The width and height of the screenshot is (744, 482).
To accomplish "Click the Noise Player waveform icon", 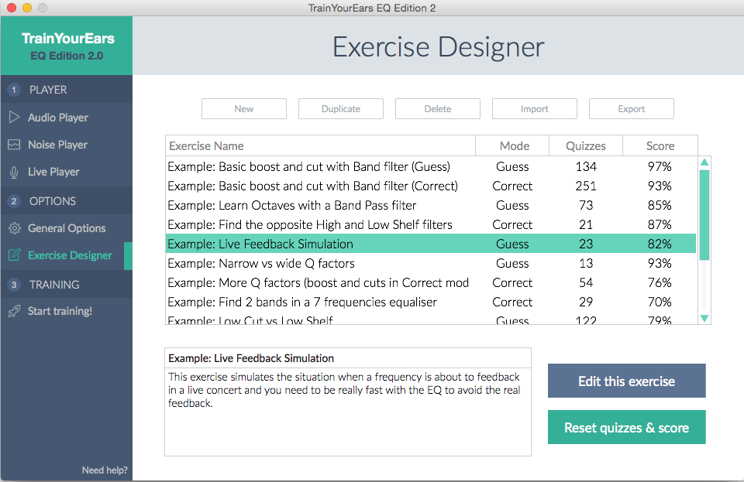I will 14,145.
